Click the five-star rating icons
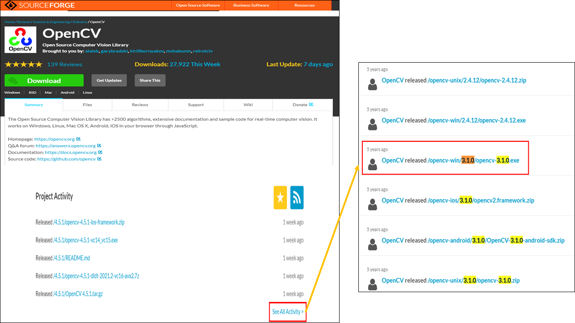The width and height of the screenshot is (575, 323). click(x=23, y=64)
